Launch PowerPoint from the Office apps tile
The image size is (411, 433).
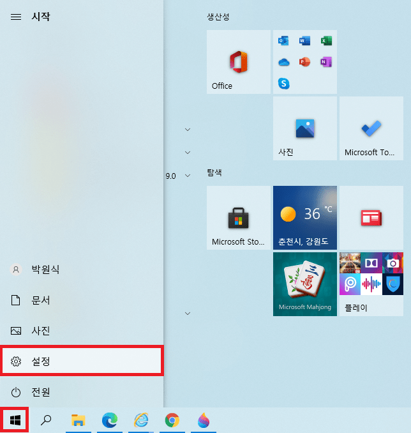304,62
